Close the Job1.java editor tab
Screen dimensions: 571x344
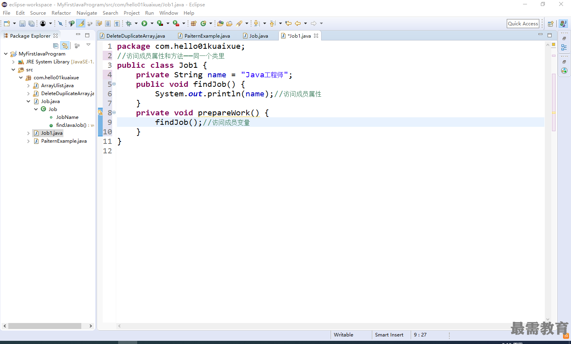(316, 36)
